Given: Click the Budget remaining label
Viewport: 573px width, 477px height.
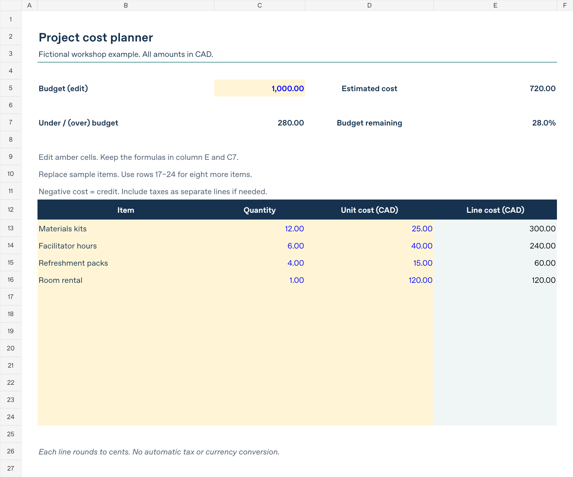Looking at the screenshot, I should pos(370,123).
